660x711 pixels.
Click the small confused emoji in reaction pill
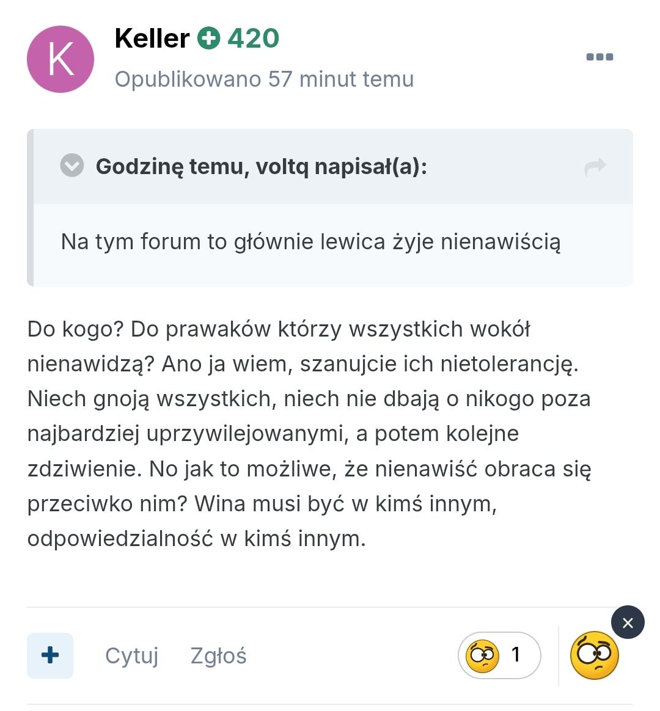pyautogui.click(x=482, y=655)
